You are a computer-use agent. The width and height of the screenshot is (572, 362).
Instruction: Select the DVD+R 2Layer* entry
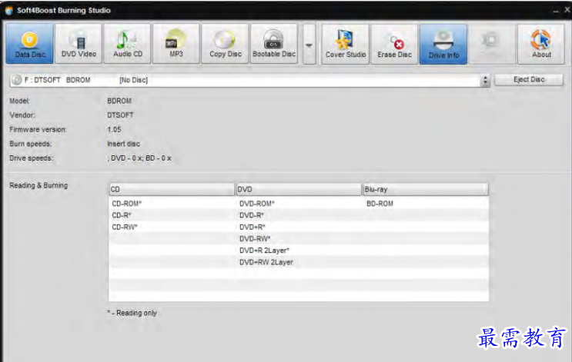[264, 251]
